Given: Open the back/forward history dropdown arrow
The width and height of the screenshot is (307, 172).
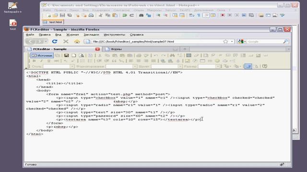Looking at the screenshot, I should click(46, 42).
